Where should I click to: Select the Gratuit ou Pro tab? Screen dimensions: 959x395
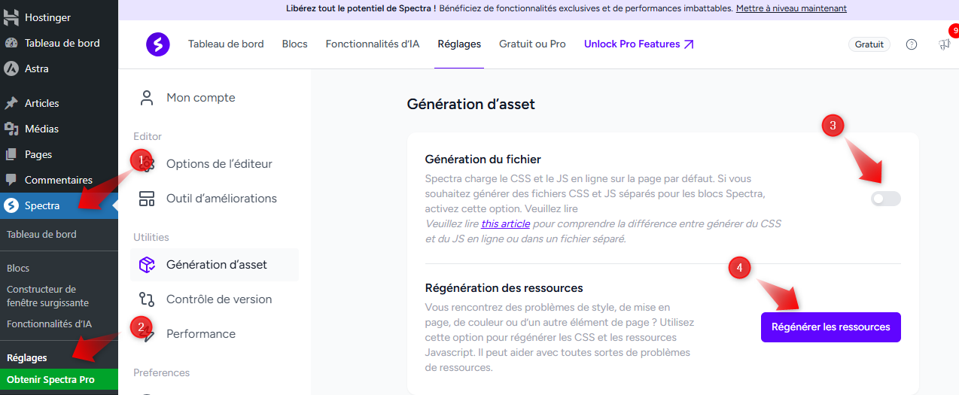click(x=532, y=44)
